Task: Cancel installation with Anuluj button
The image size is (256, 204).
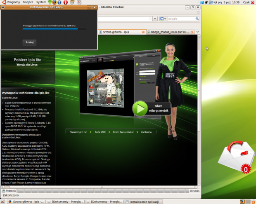Action: click(x=30, y=42)
